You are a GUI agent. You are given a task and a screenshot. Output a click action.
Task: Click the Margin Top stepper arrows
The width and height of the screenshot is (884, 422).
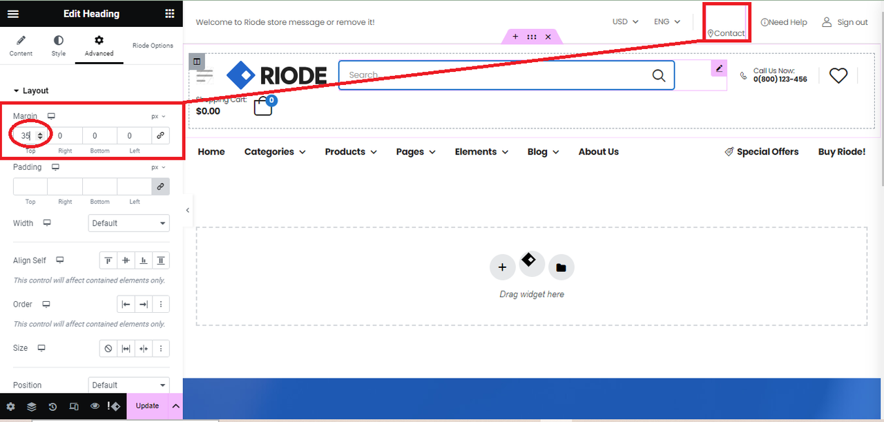pos(40,136)
